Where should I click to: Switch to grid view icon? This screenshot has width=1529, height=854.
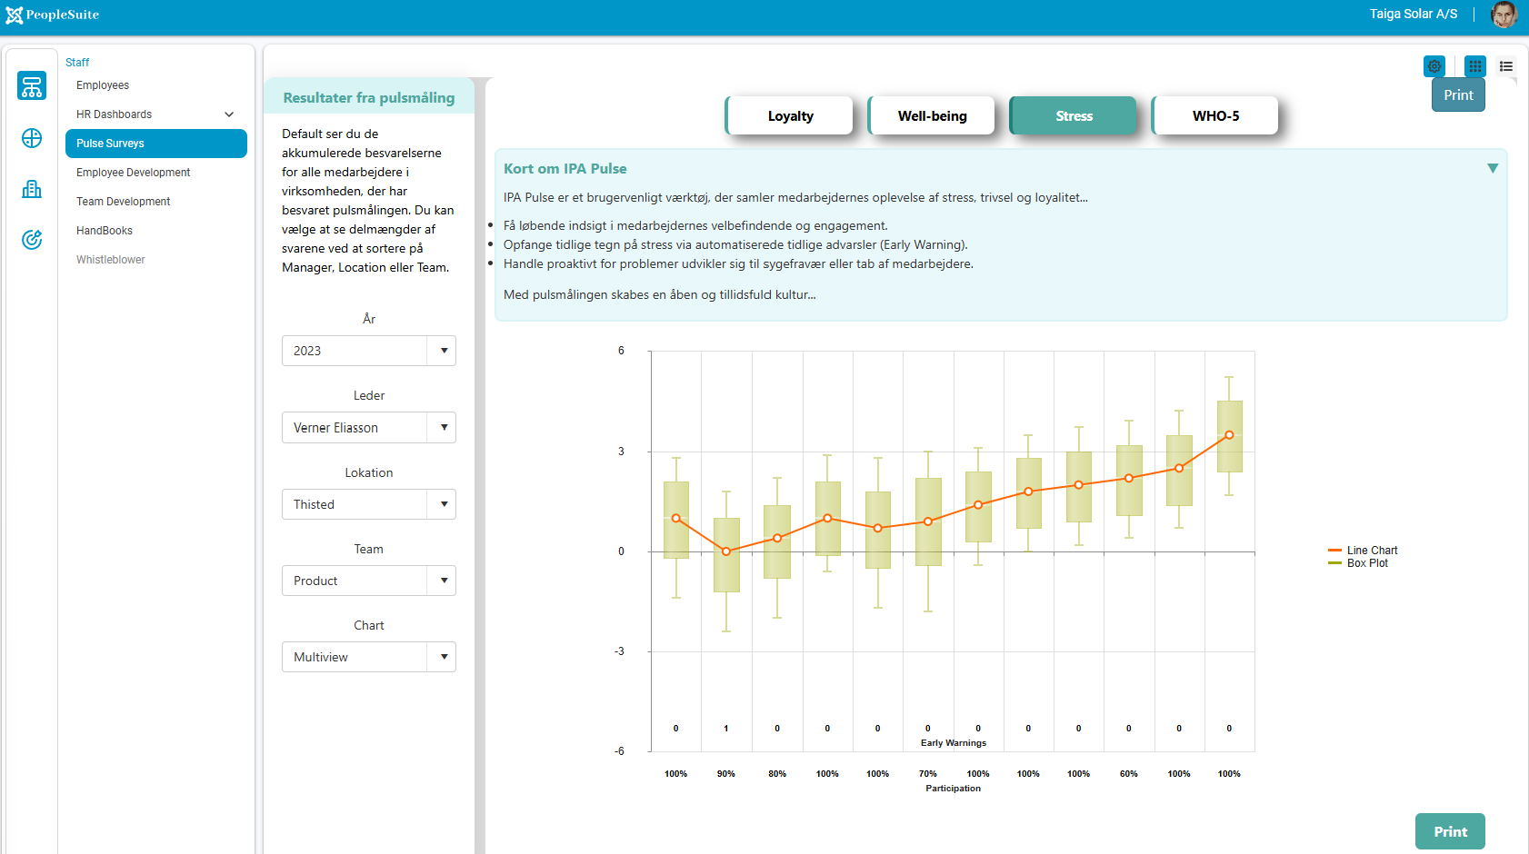click(1474, 66)
